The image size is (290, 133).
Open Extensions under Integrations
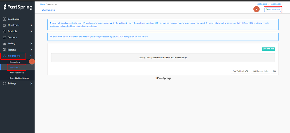[x=14, y=62]
